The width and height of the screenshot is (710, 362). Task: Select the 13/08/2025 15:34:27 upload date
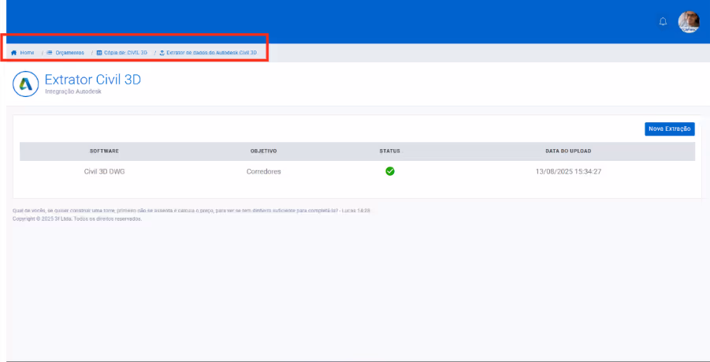pos(568,172)
